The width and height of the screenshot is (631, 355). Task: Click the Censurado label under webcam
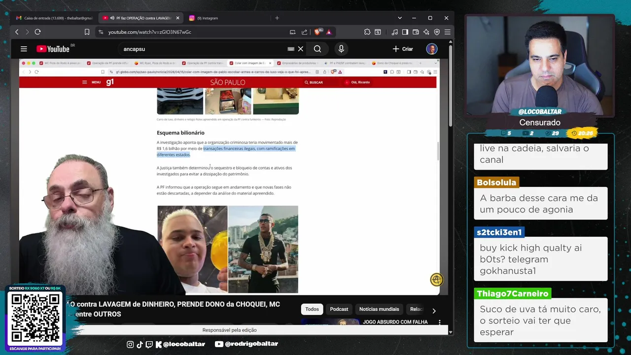[x=540, y=122]
